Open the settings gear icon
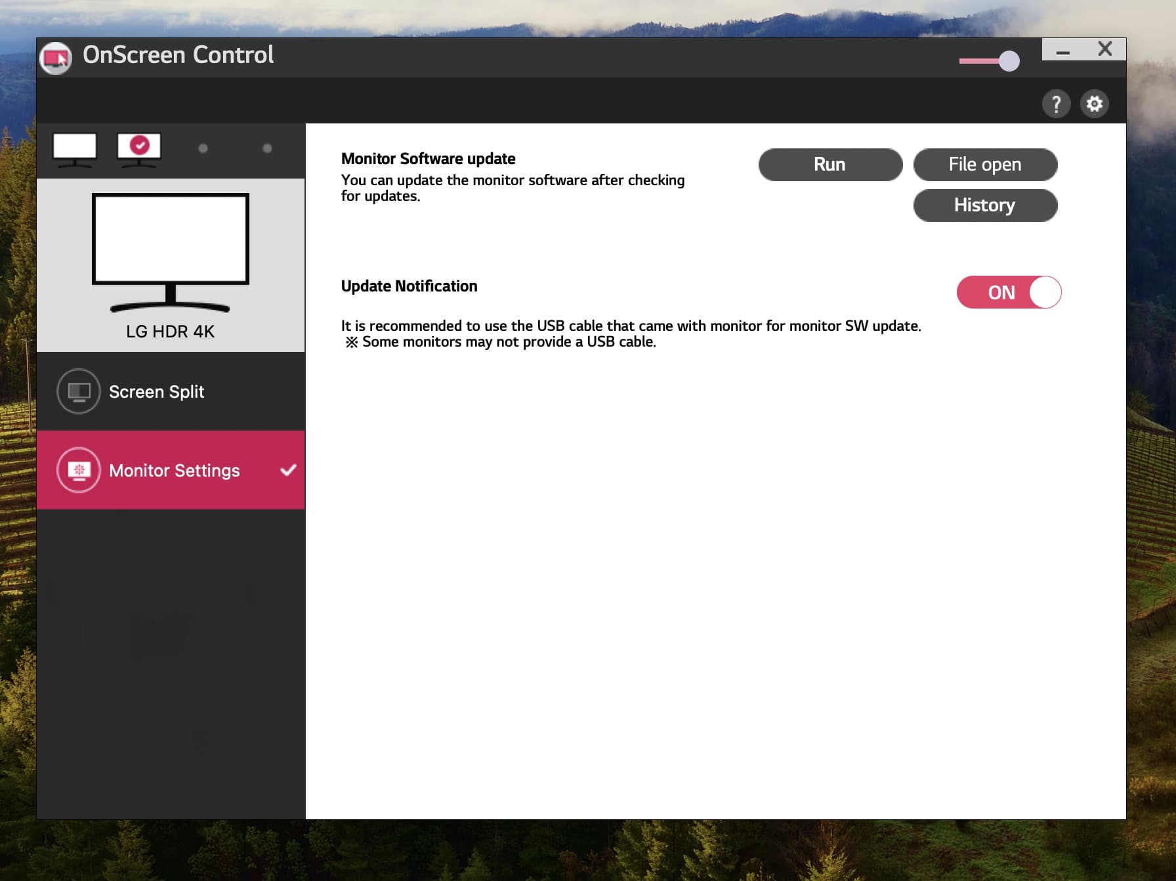The width and height of the screenshot is (1176, 881). (x=1095, y=104)
